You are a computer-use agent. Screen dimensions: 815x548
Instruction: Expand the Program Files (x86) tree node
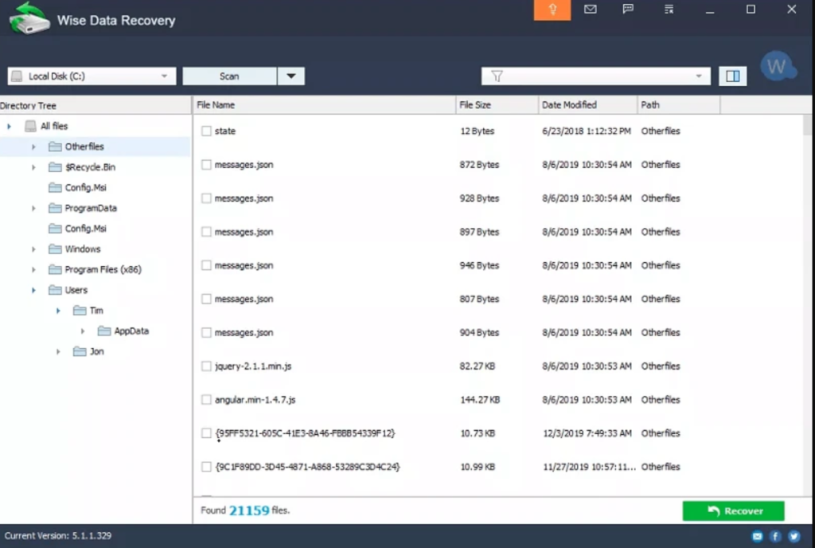33,270
